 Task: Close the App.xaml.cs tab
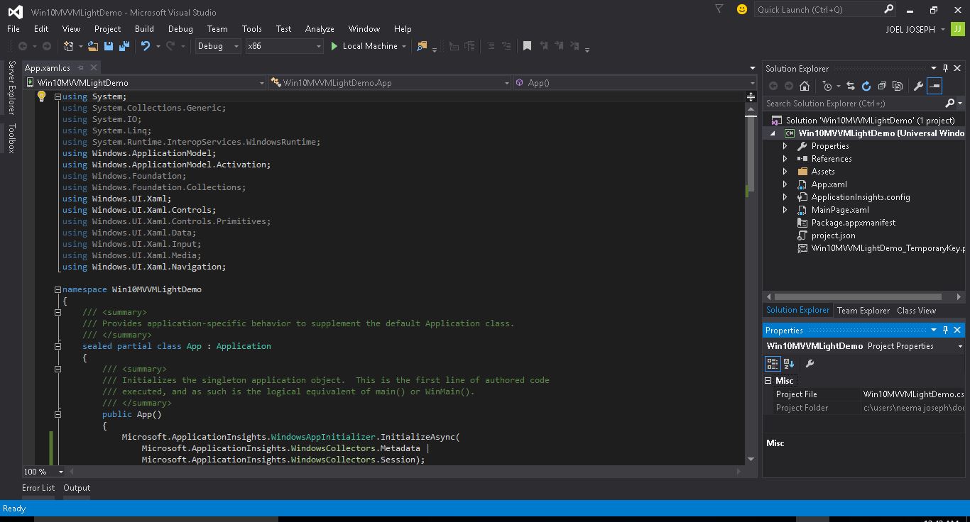pos(94,68)
